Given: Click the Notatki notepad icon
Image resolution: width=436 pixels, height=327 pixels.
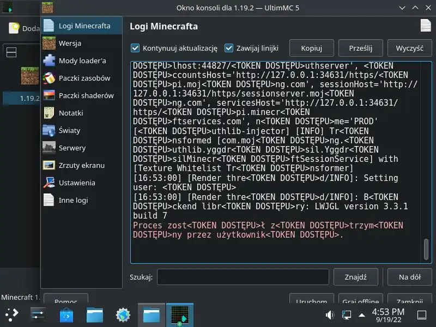Looking at the screenshot, I should 49,113.
